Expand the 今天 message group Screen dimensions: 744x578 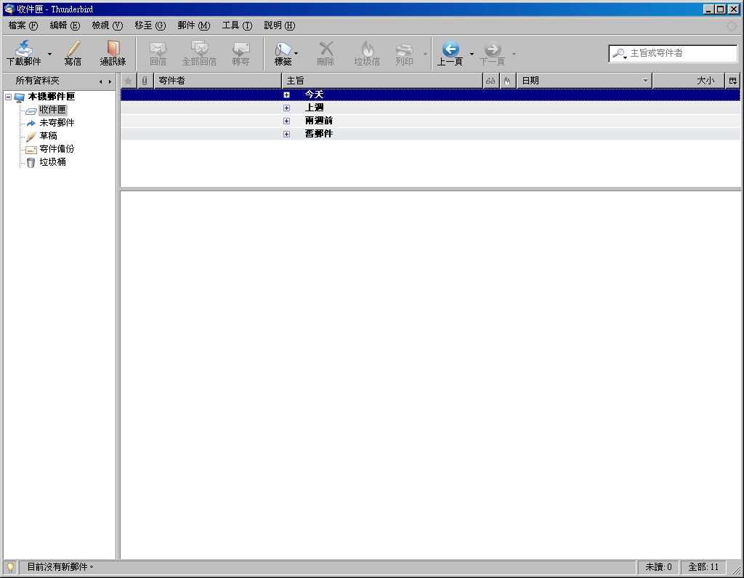(287, 95)
